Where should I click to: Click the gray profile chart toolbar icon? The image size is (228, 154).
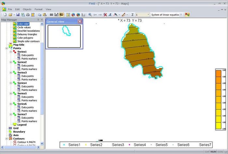tap(83, 15)
